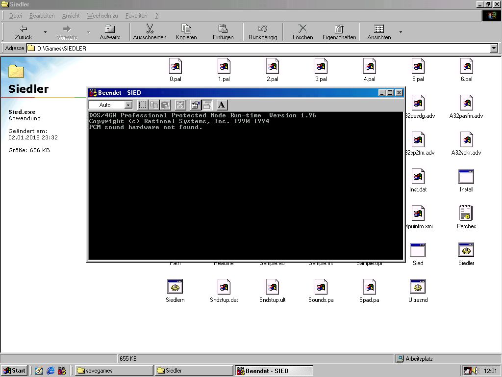
Task: Click the Copy icon in the DOS window toolbar
Action: tap(154, 105)
